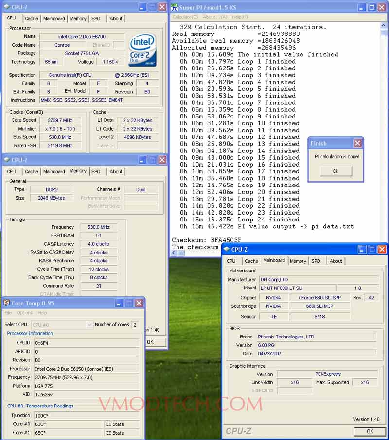Click the Processor Information heading in Core Temp
This screenshot has width=389, height=440.
pos(30,333)
